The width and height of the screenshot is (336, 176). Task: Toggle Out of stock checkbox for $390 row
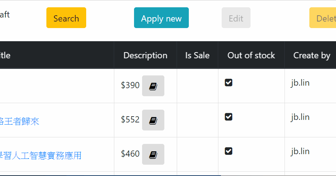228,83
